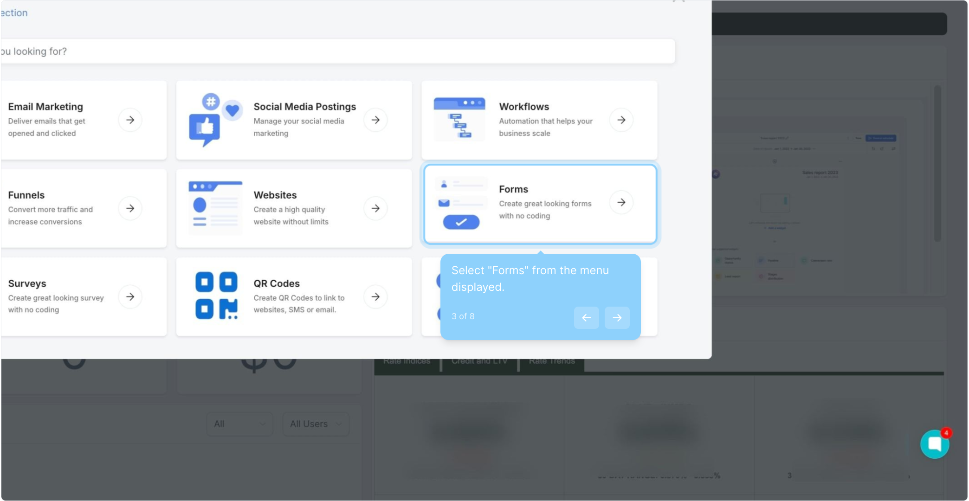Image resolution: width=969 pixels, height=501 pixels.
Task: Click the Surveys arrow icon
Action: 130,296
